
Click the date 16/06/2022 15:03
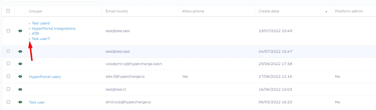tap(275, 89)
